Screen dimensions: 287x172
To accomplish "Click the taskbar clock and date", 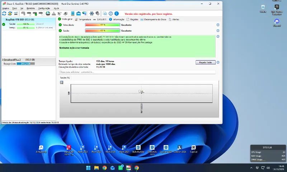I will click(279, 168).
